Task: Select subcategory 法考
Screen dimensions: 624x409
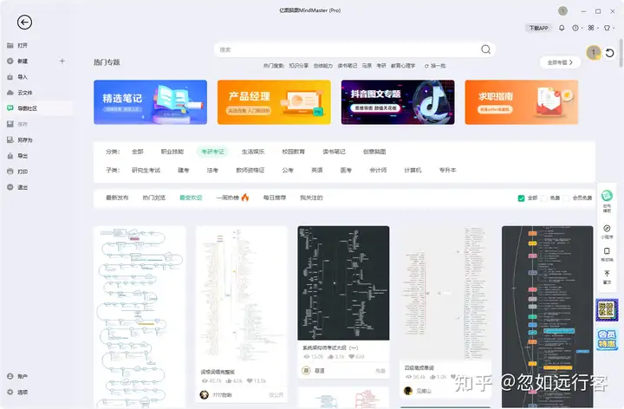Action: click(x=212, y=171)
